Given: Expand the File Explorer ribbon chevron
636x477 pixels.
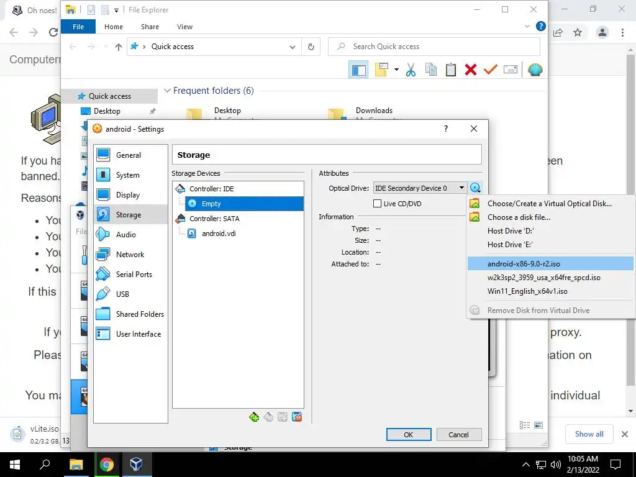Looking at the screenshot, I should coord(527,26).
